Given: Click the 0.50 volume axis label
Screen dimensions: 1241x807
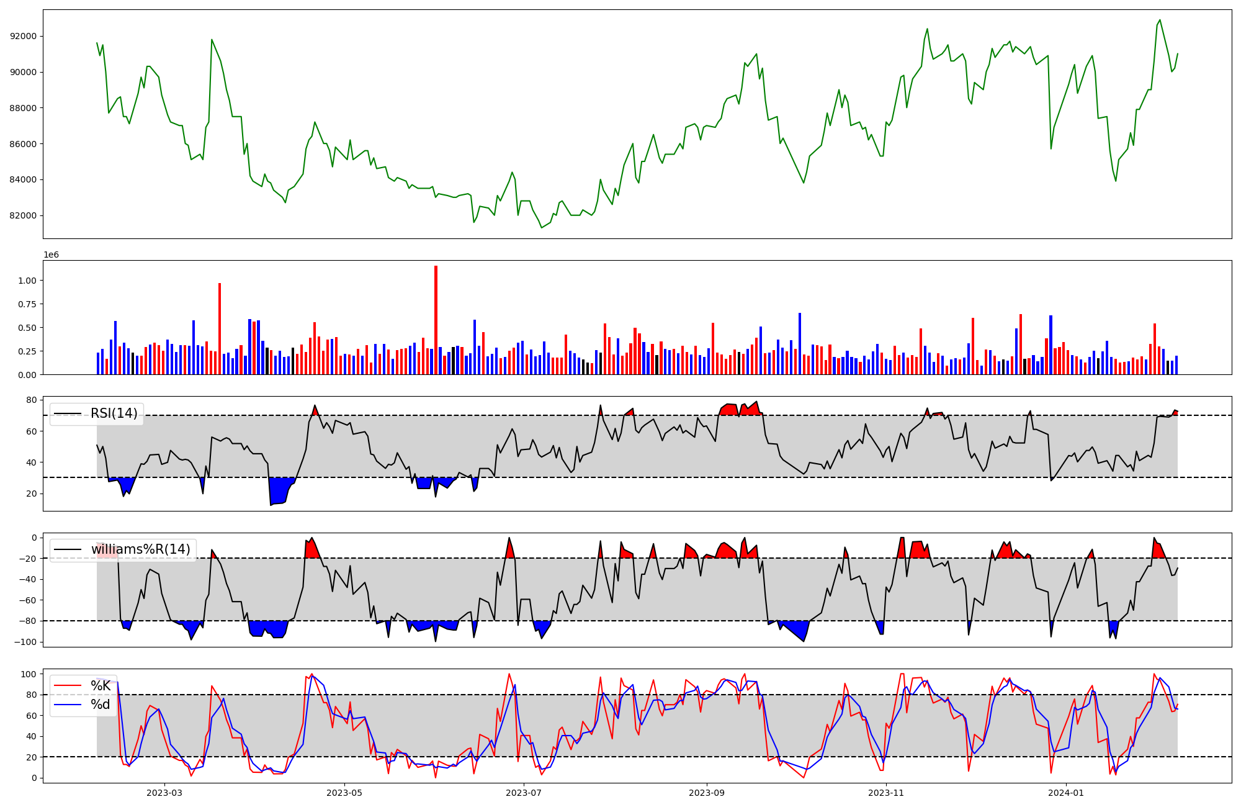Looking at the screenshot, I should pos(27,328).
